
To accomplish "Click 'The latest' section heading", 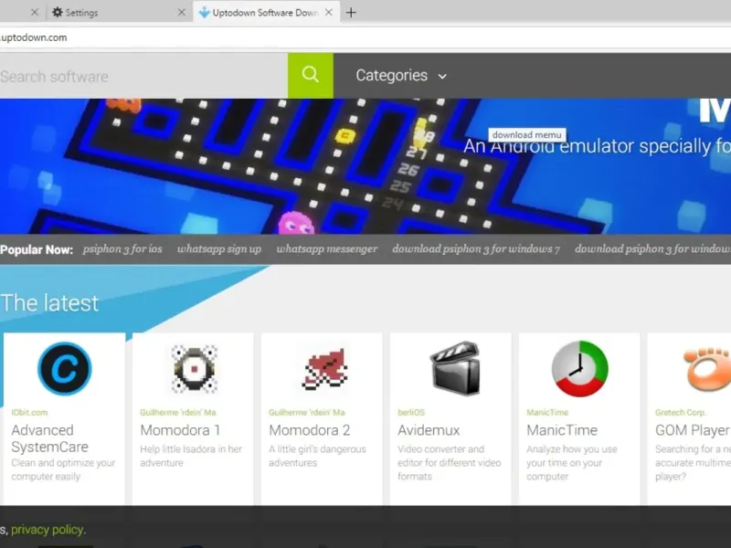I will 50,303.
